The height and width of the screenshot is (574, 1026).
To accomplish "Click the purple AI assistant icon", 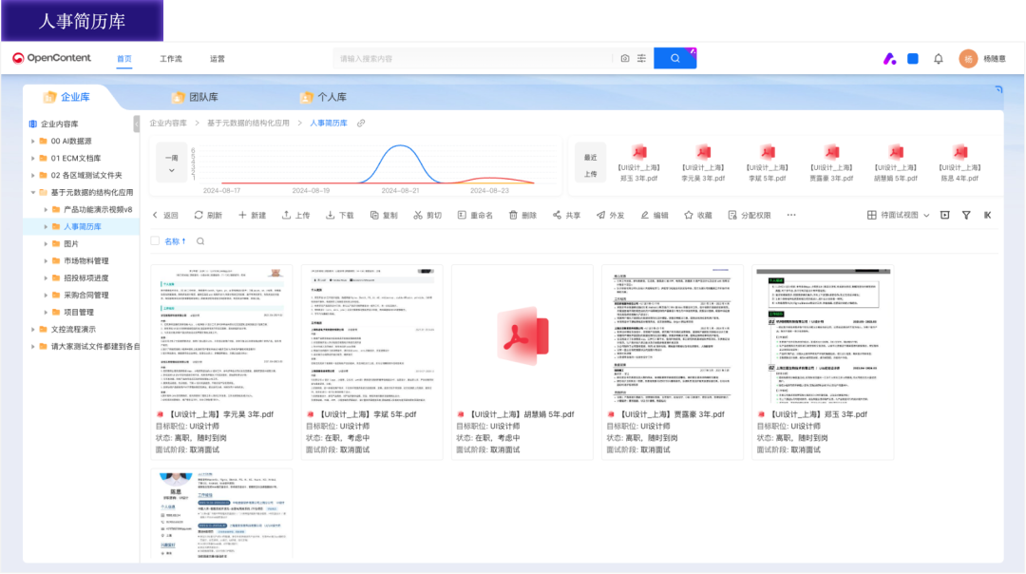I will pyautogui.click(x=889, y=58).
